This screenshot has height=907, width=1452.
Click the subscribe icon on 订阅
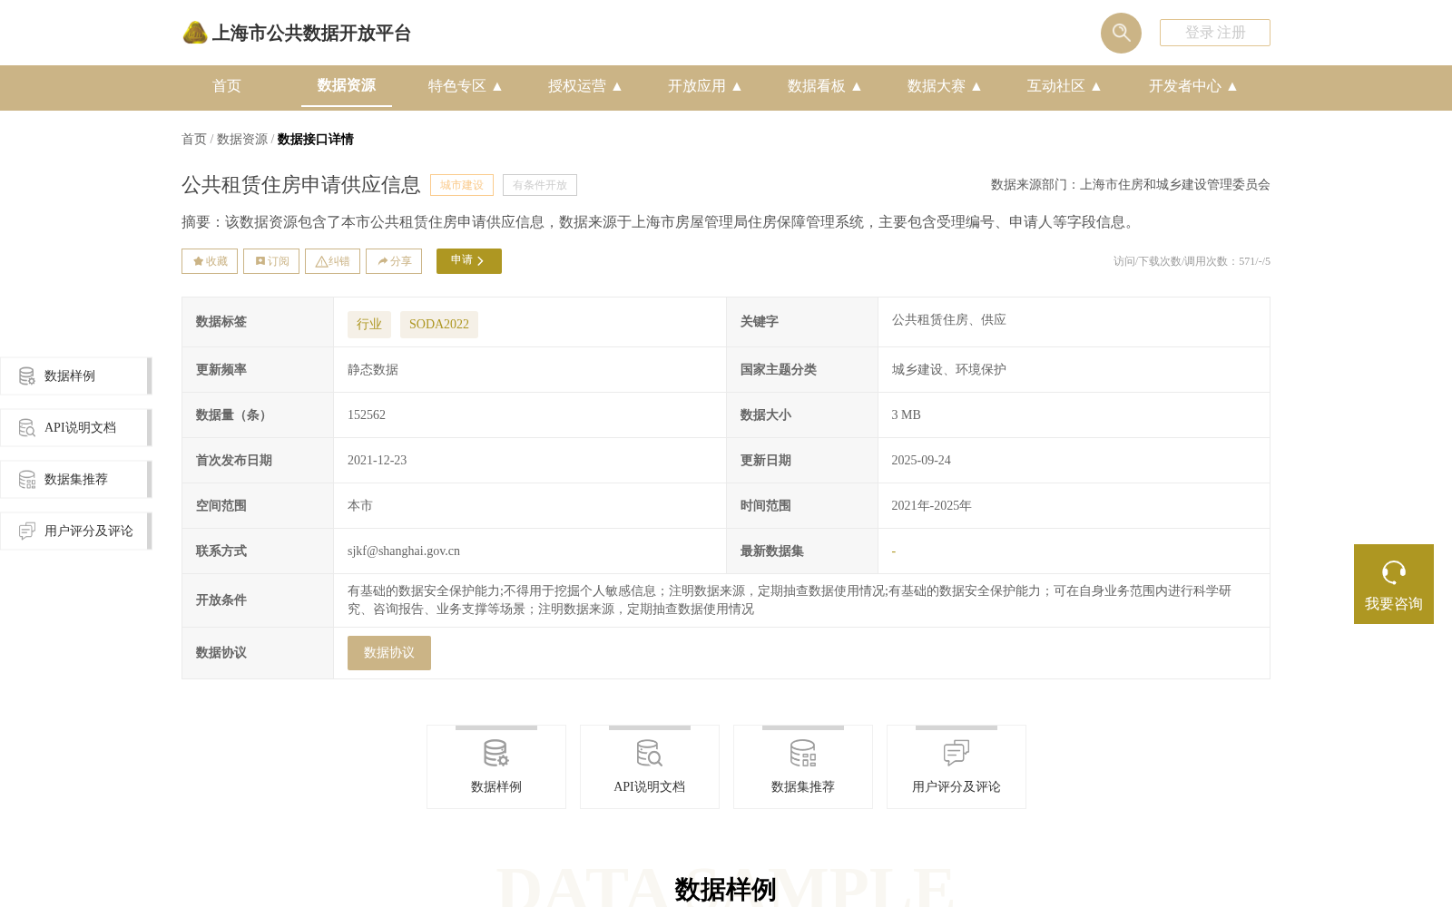tap(260, 261)
